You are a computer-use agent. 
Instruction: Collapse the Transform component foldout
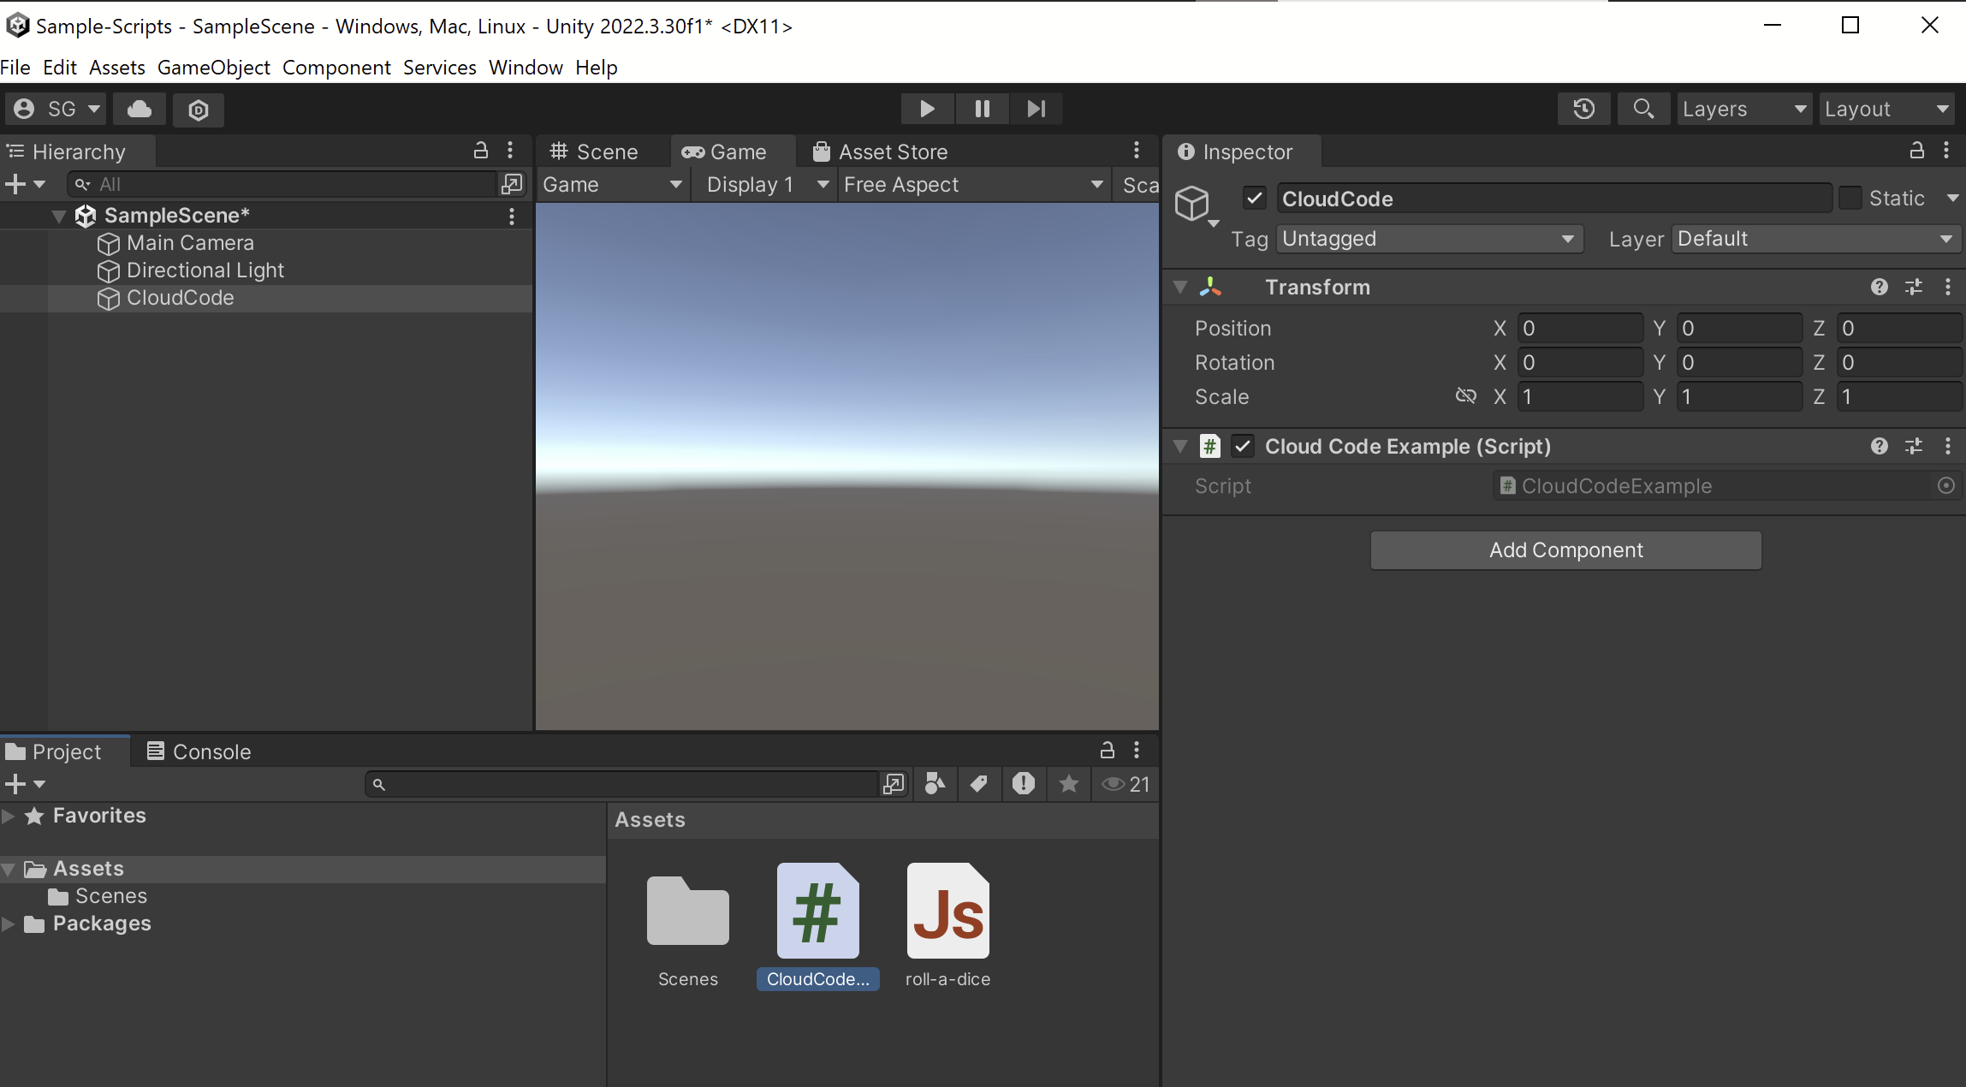[x=1180, y=288]
